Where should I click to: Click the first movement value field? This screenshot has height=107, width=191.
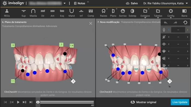(x=178, y=30)
